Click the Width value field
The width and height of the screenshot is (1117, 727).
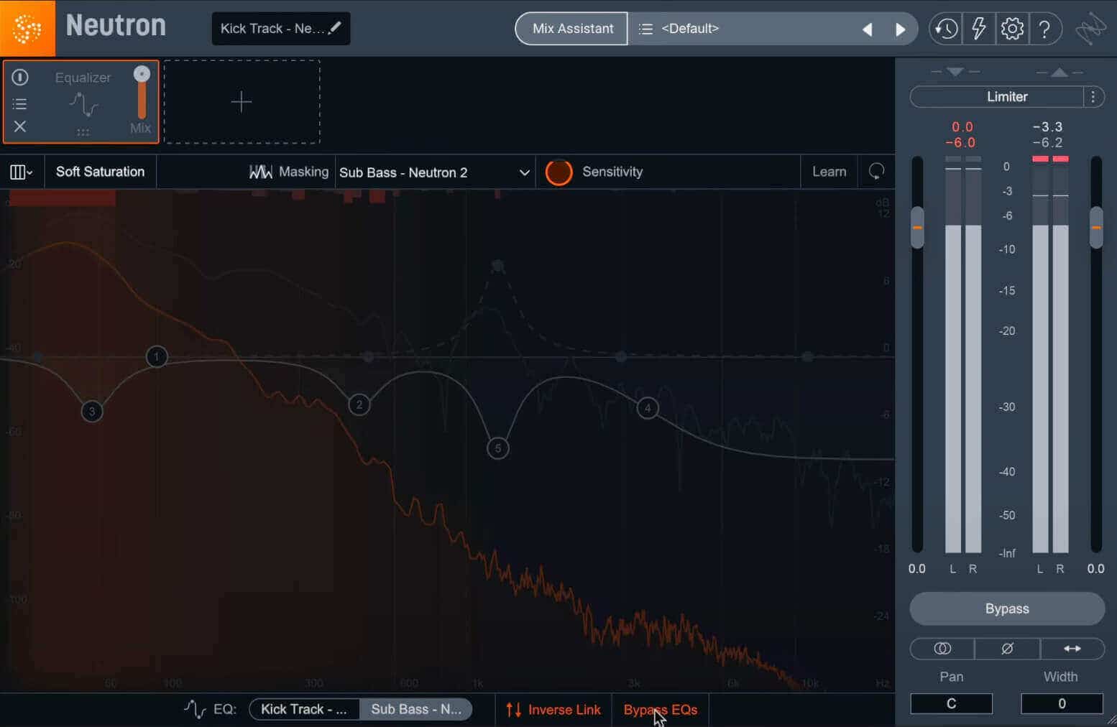(1062, 704)
